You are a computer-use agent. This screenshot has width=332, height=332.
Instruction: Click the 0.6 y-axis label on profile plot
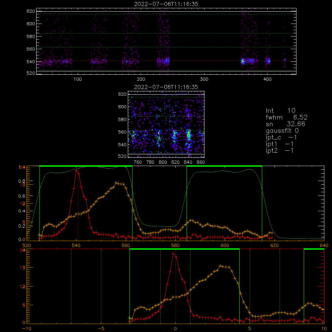[x=22, y=196]
